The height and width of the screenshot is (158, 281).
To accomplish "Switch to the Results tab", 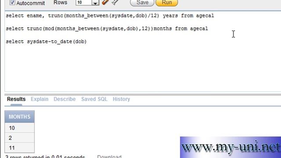I will [x=16, y=99].
